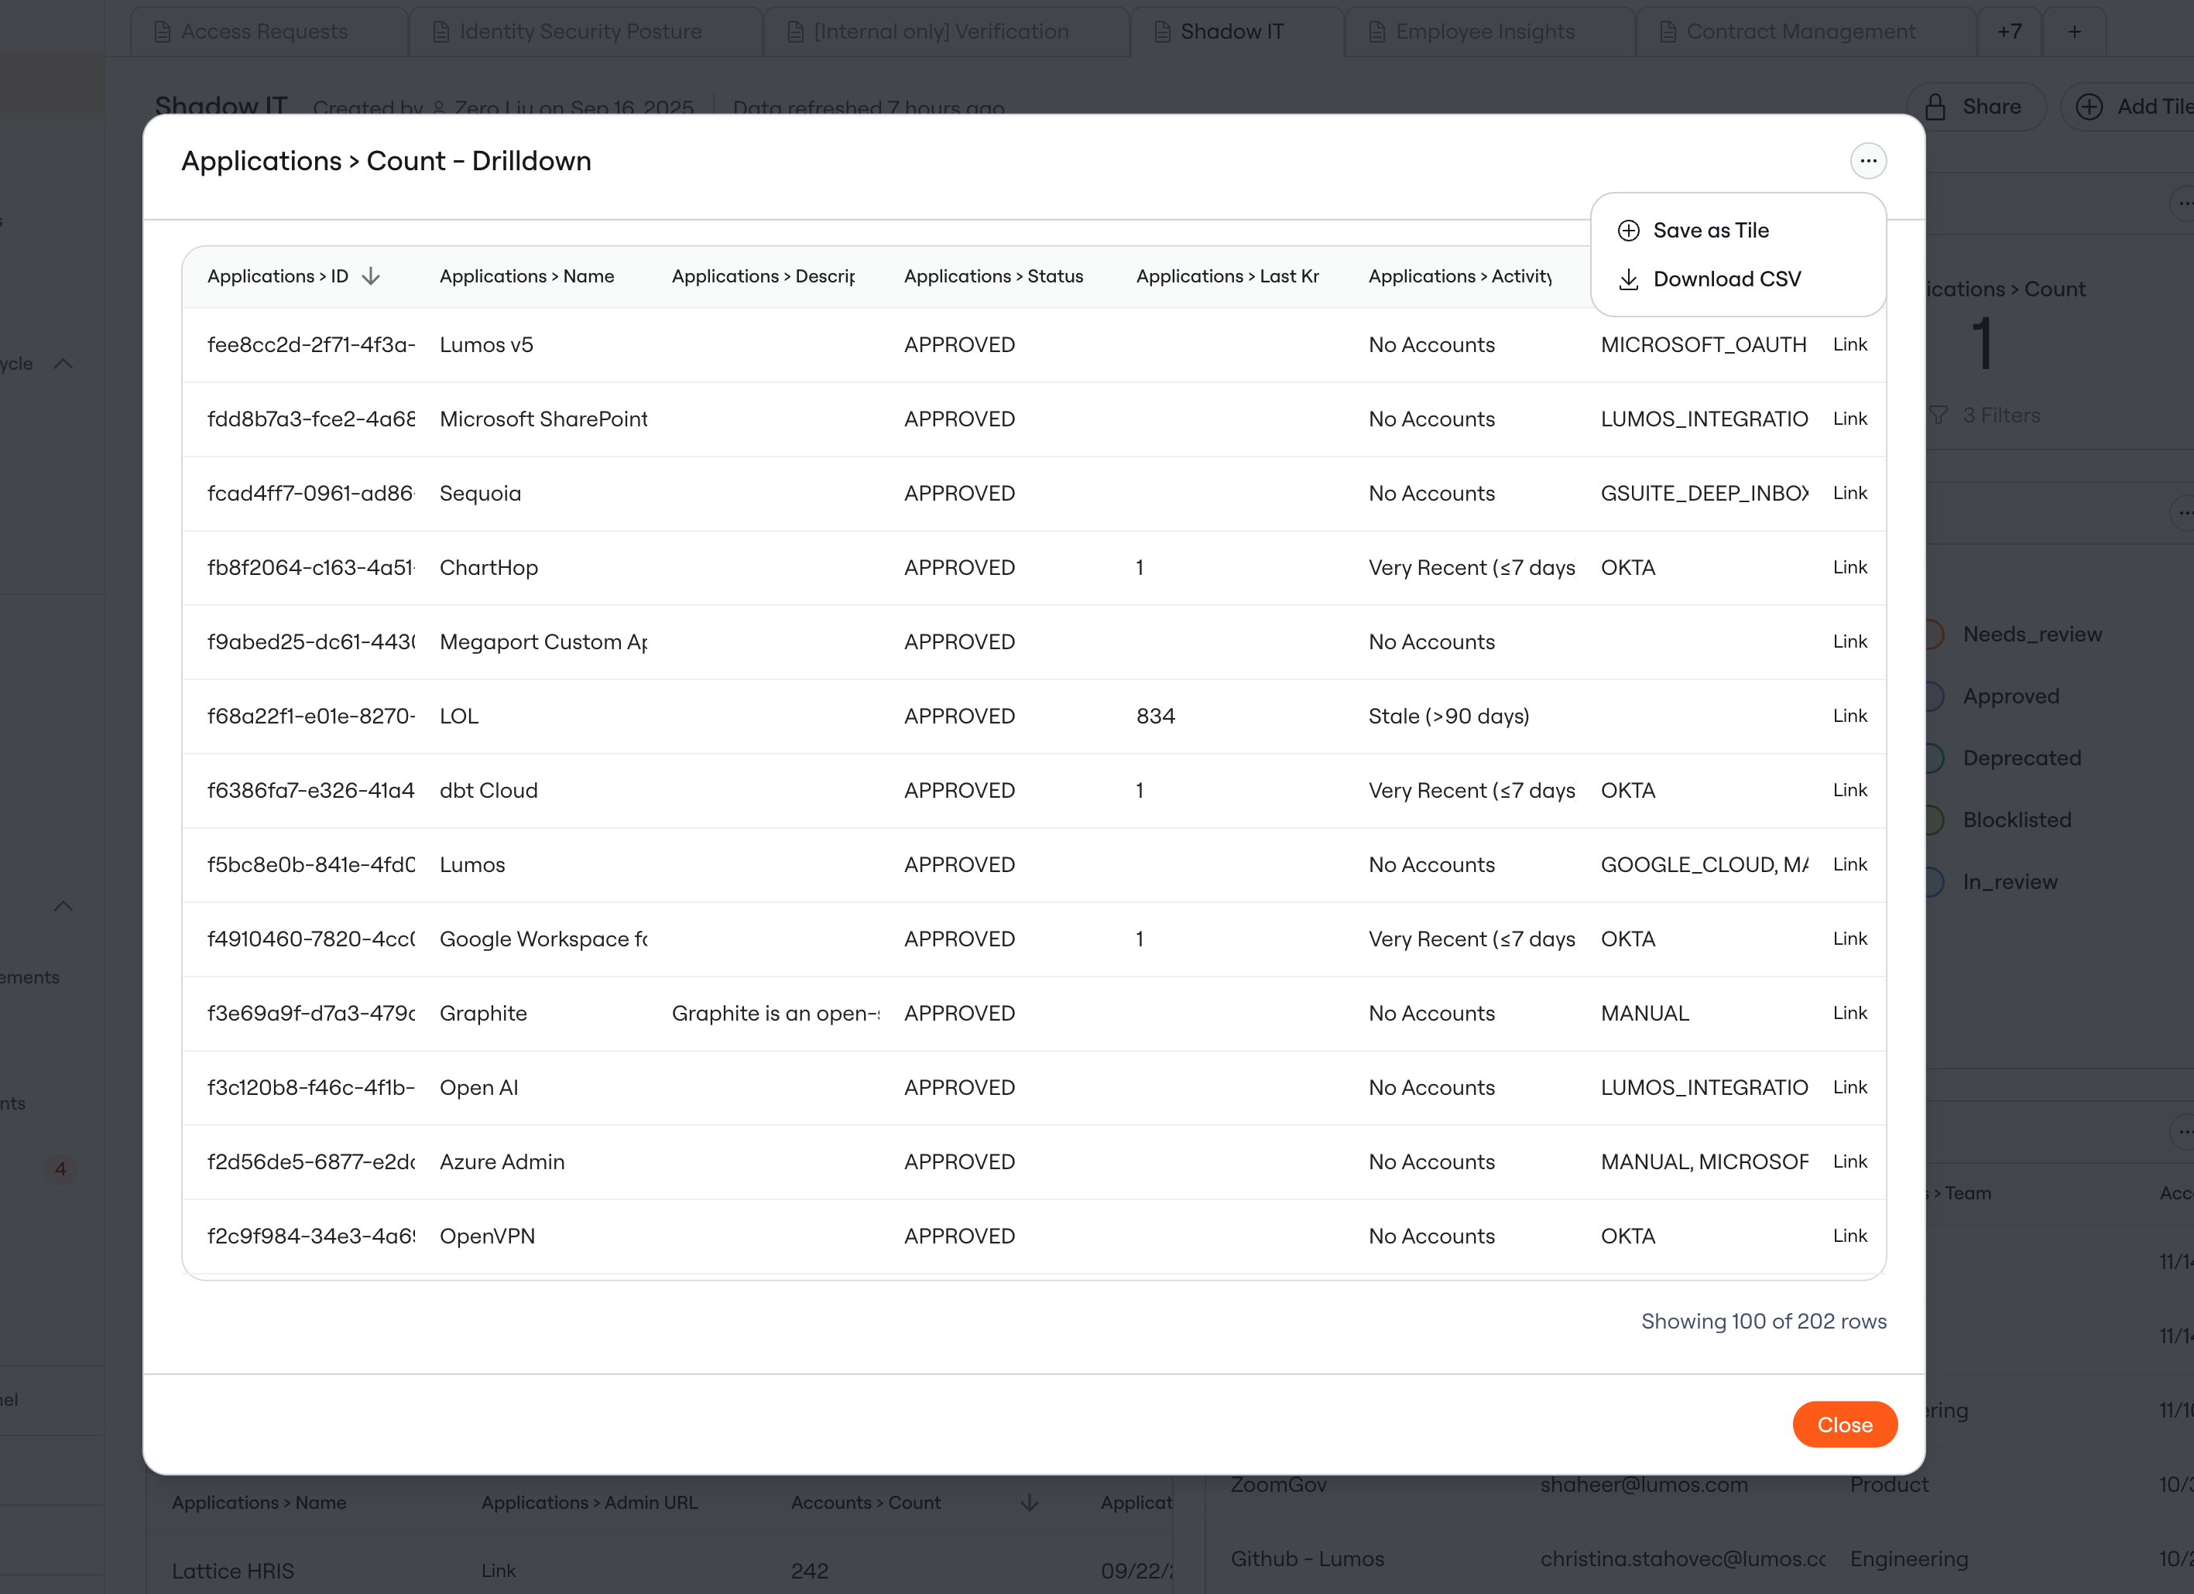Select the 'Showing 100 of 202 rows' text
2194x1594 pixels.
1763,1322
